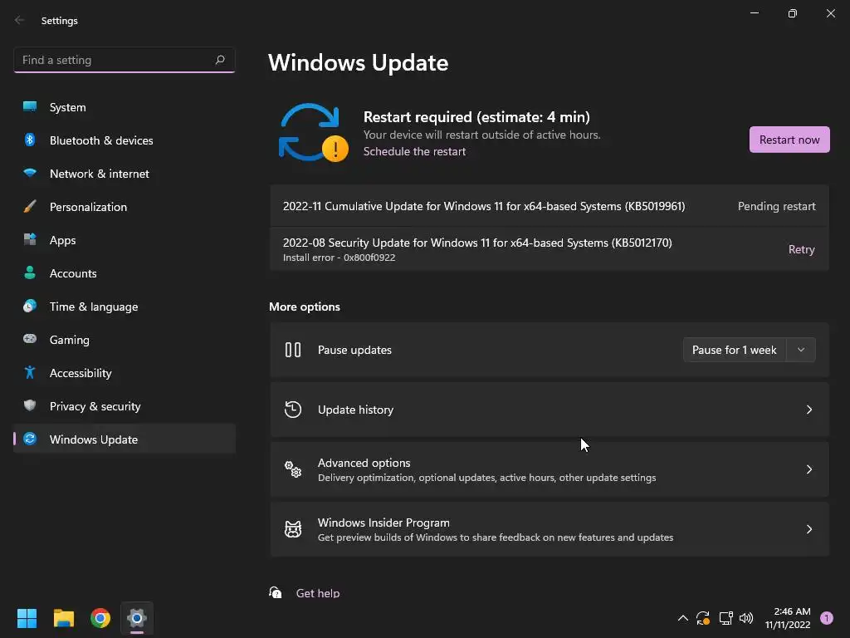This screenshot has height=638, width=850.
Task: Click the Pending restart status text
Action: pos(776,206)
